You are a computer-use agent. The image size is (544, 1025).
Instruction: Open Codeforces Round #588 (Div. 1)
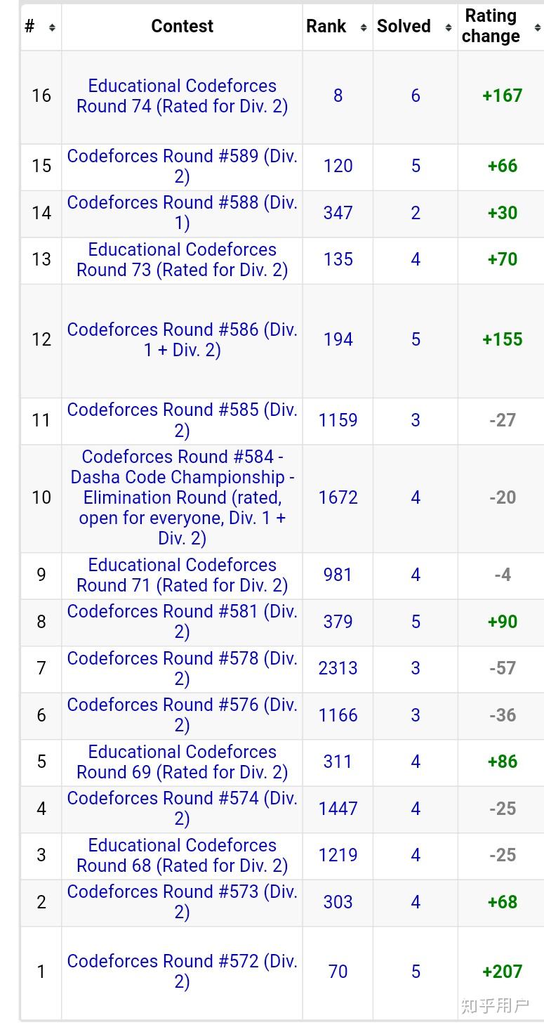(182, 213)
